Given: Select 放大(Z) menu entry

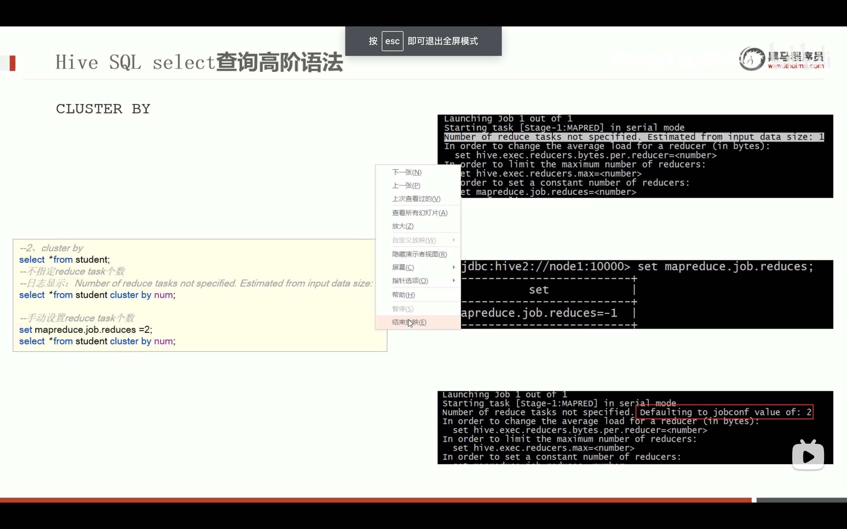Looking at the screenshot, I should [418, 226].
